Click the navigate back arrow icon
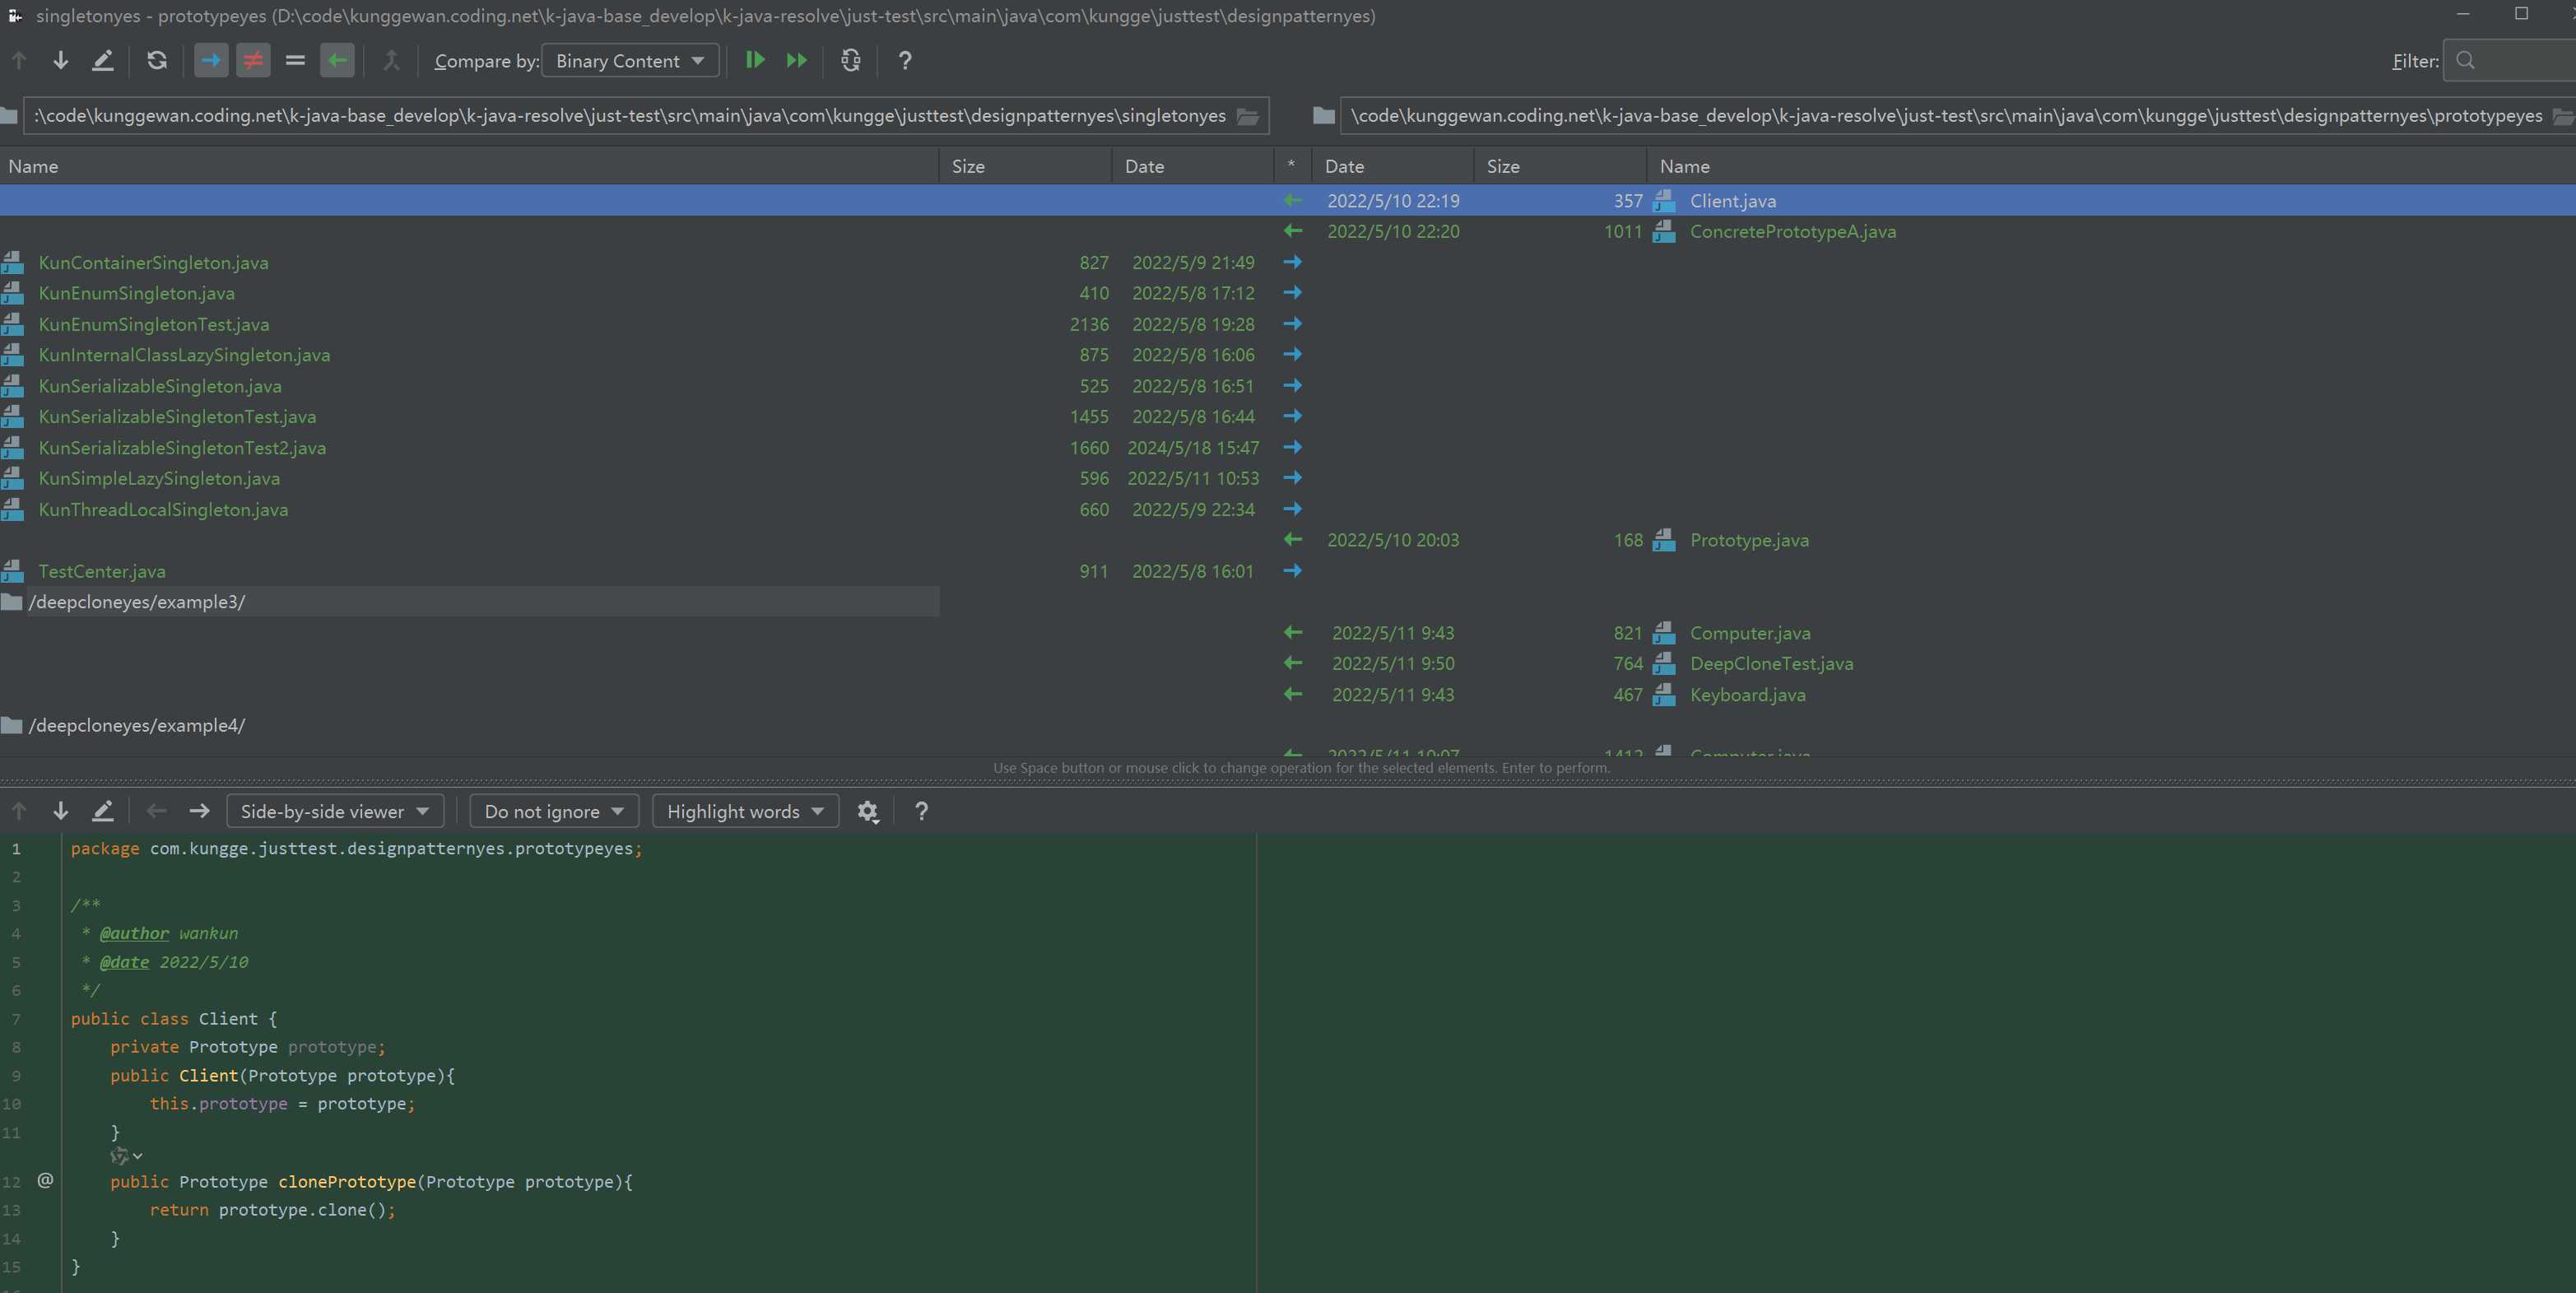 coord(155,810)
